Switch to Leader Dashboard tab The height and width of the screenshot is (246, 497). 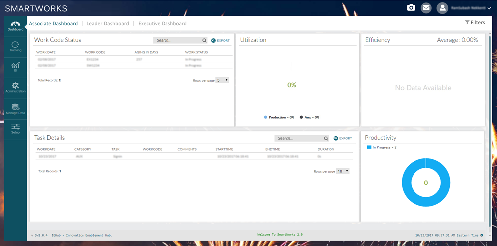click(x=107, y=23)
